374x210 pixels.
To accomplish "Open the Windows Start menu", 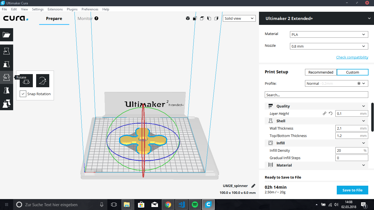I will [7, 205].
